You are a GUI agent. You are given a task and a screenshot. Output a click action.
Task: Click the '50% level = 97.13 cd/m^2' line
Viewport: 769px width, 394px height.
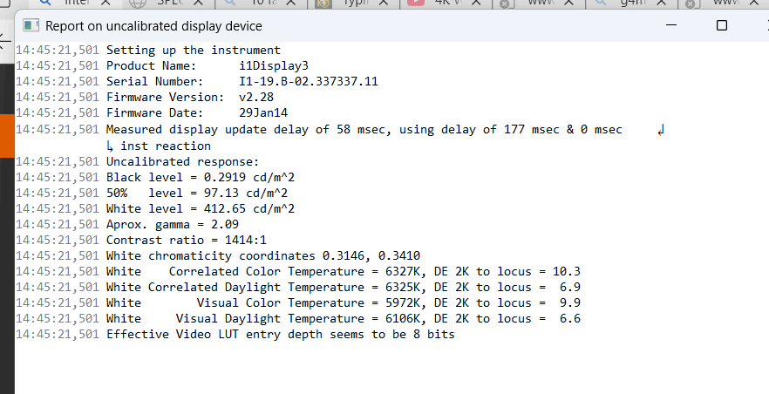tap(197, 194)
